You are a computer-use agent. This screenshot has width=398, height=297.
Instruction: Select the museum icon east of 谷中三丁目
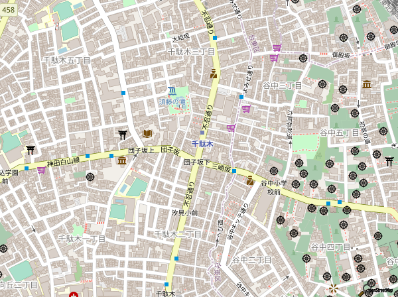click(367, 84)
